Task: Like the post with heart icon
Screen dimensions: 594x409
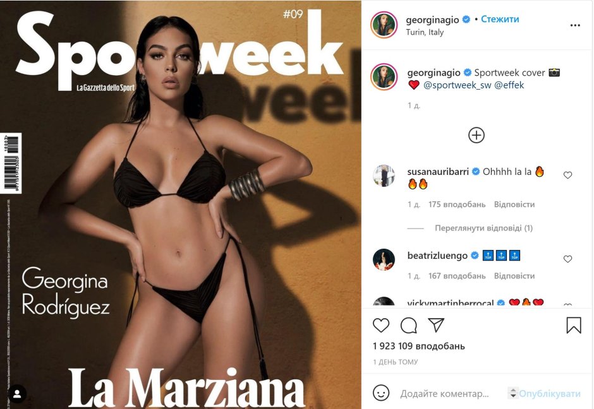Action: pyautogui.click(x=380, y=326)
